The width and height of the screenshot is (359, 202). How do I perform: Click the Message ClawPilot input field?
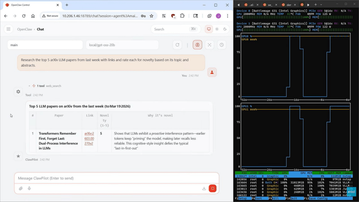coord(116,178)
